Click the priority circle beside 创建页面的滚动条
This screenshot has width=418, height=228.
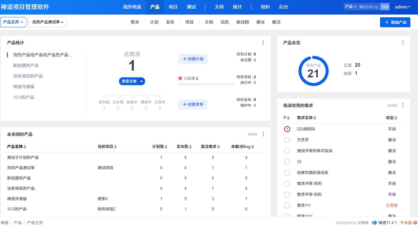[x=287, y=173]
